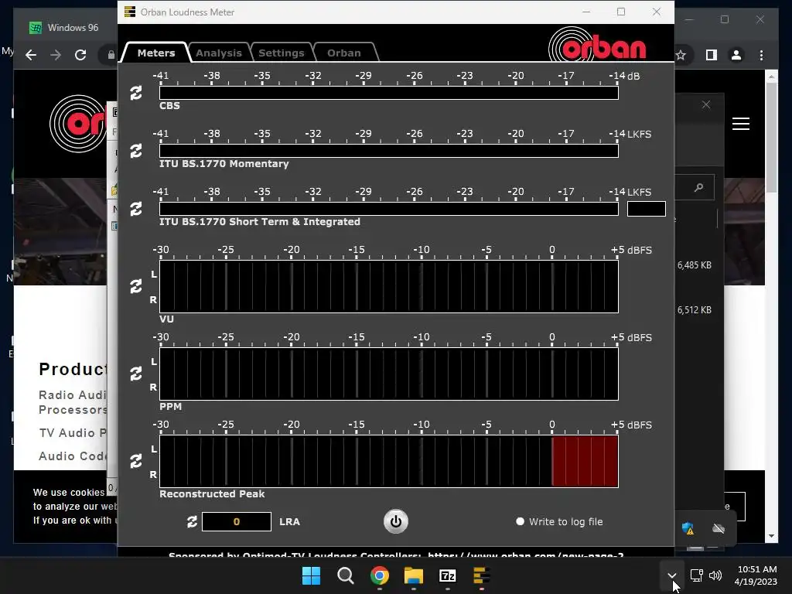
Task: Go forward in the Chrome browser window
Action: [x=56, y=55]
